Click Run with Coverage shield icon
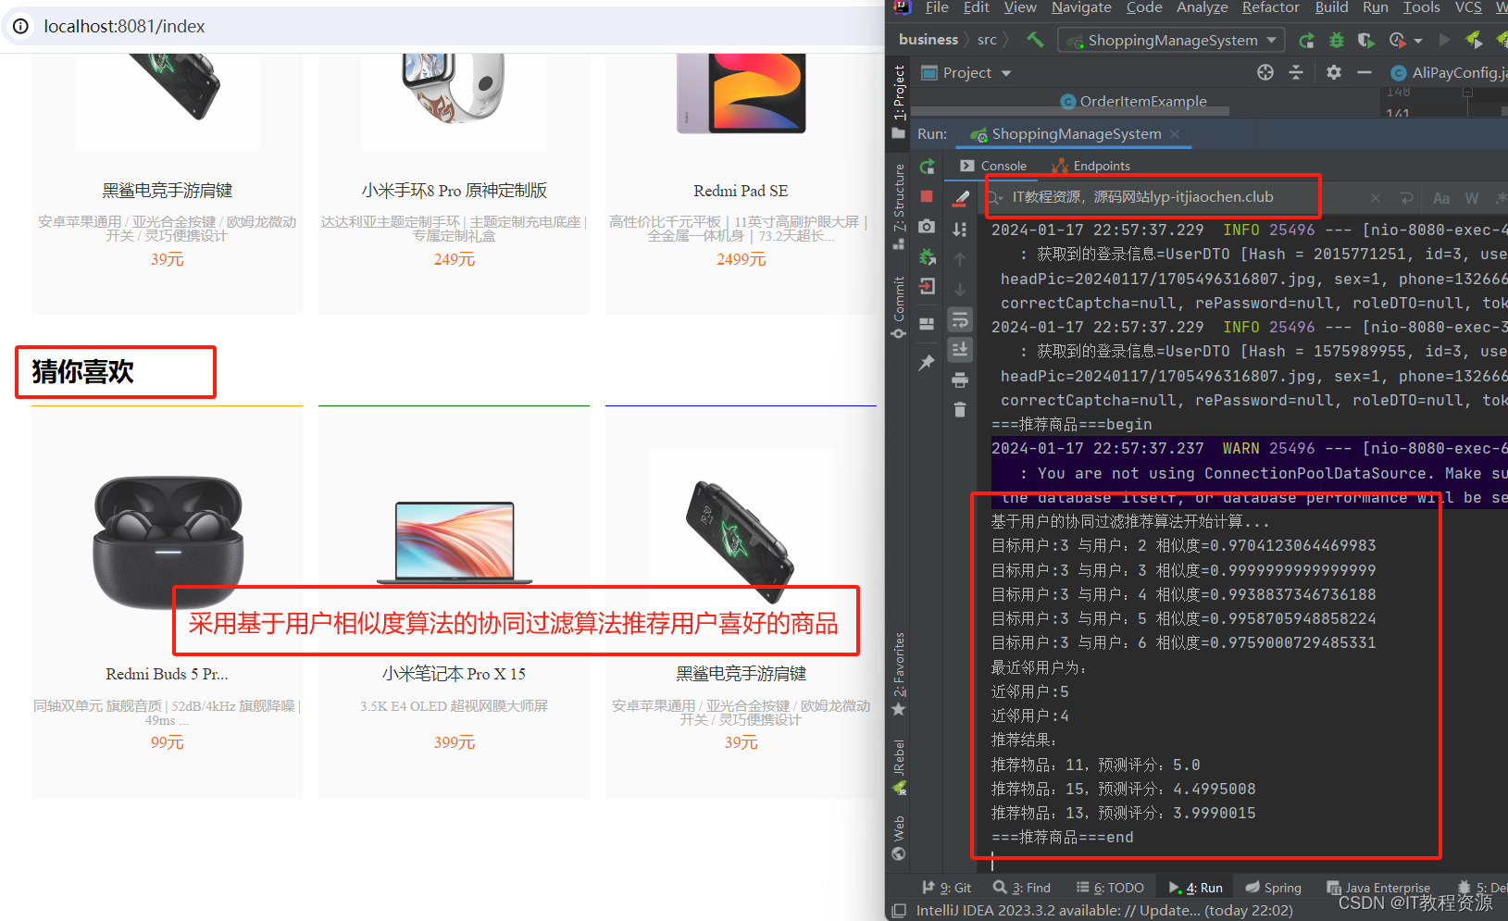 click(x=1365, y=40)
